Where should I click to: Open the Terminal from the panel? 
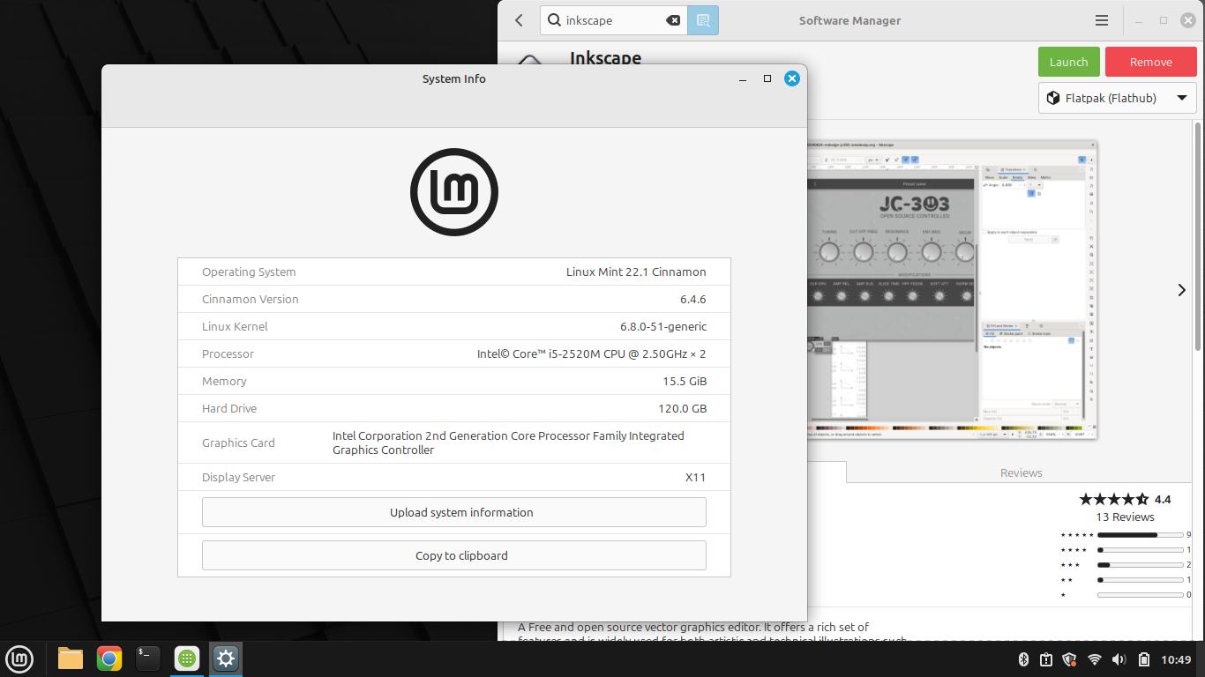click(148, 658)
